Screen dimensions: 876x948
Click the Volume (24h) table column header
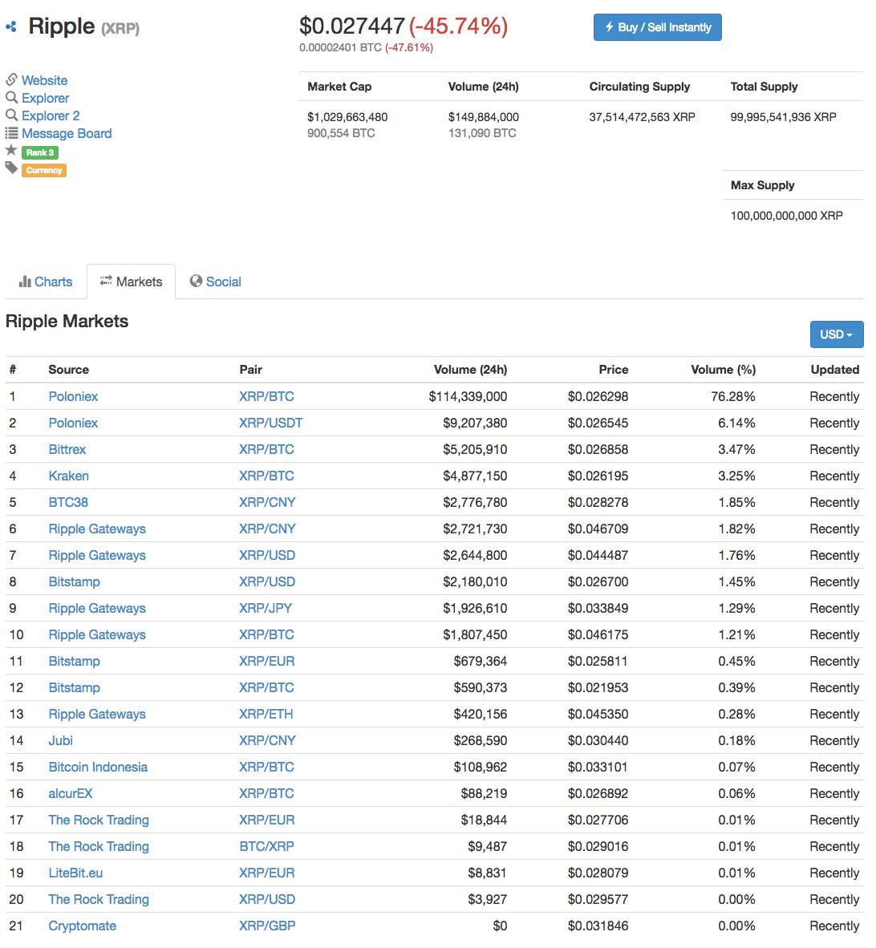click(470, 370)
